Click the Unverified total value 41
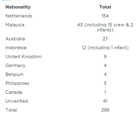 [105, 101]
